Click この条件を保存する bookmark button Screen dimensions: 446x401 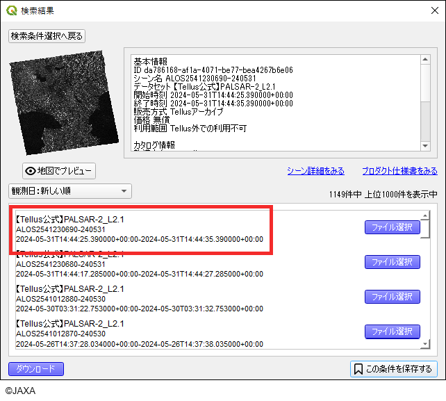[394, 369]
